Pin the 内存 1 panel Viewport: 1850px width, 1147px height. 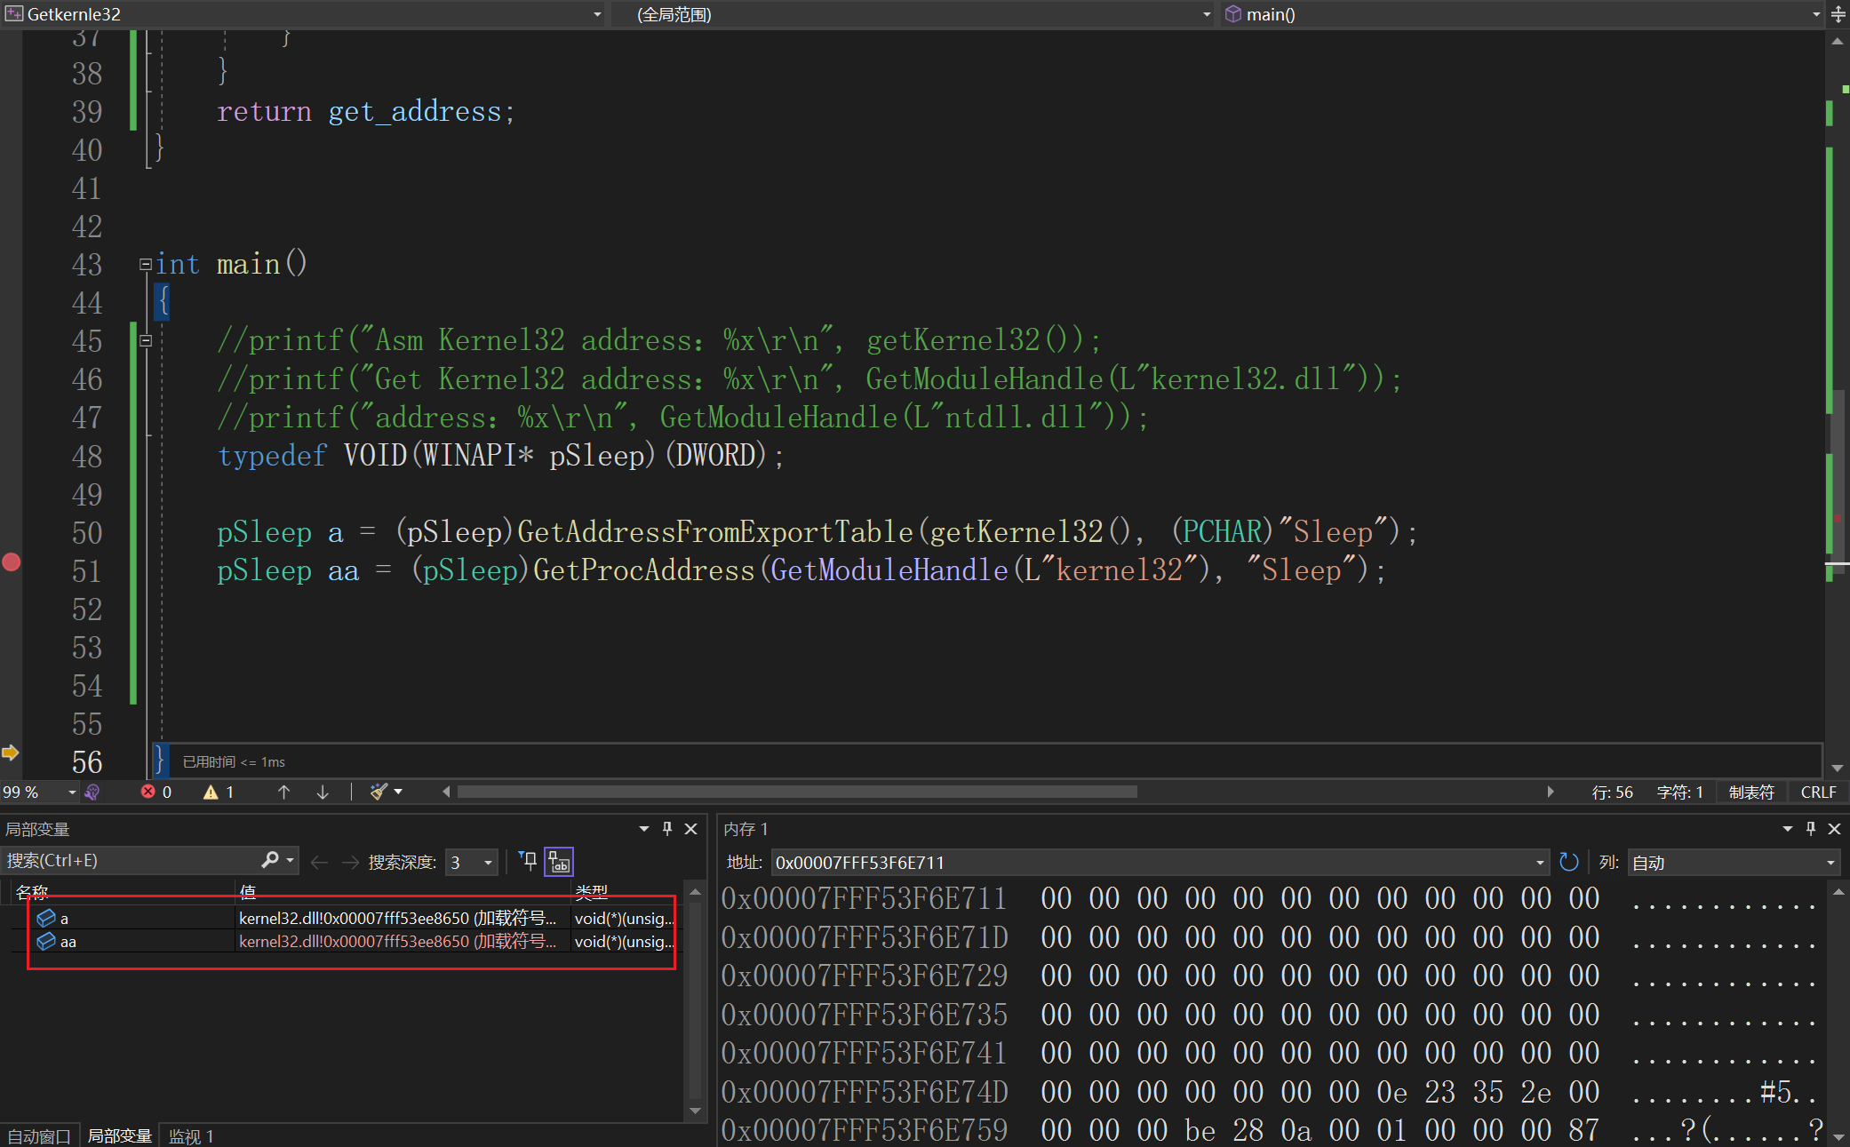click(1811, 829)
